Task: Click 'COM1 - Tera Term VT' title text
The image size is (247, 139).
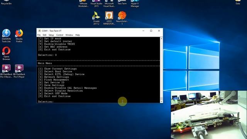Action: 52,31
